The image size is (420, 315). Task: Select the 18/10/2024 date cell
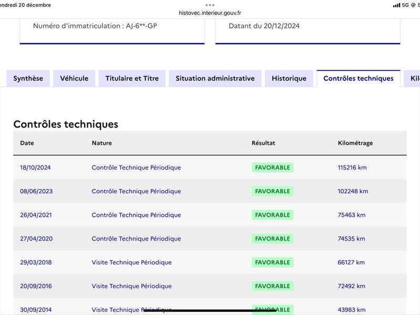tap(35, 167)
